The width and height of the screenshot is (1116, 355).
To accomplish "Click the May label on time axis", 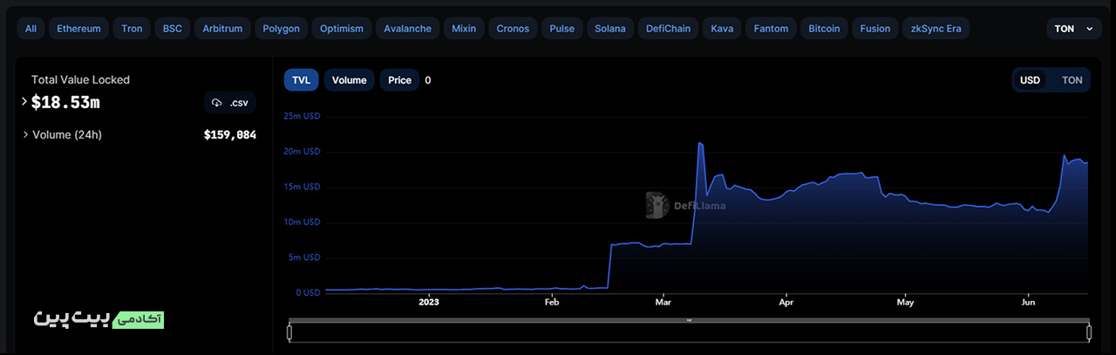I will (906, 303).
